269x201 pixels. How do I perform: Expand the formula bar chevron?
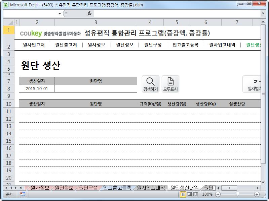coord(263,13)
